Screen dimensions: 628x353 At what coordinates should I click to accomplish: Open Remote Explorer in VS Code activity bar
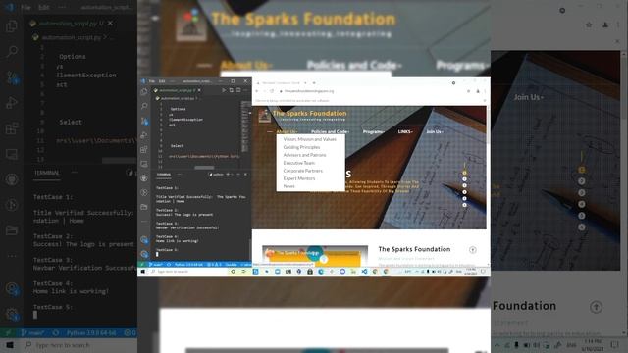click(144, 164)
